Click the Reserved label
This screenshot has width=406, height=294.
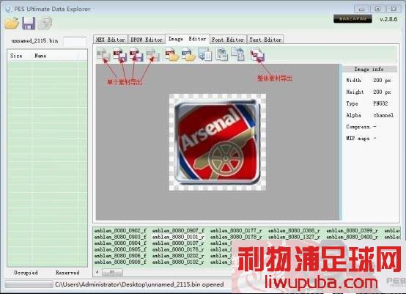tap(67, 273)
